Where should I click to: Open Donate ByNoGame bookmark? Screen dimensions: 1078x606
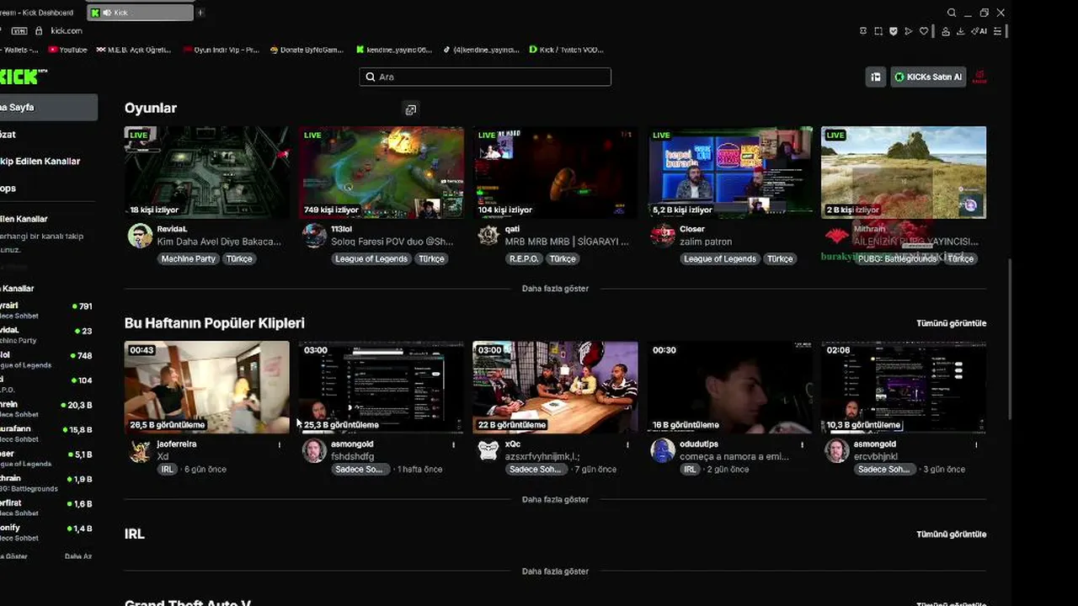point(307,50)
